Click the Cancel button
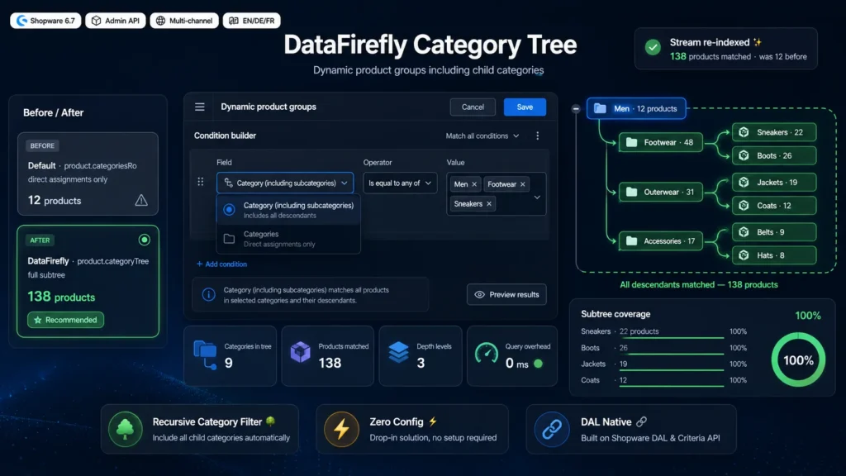 (x=473, y=107)
